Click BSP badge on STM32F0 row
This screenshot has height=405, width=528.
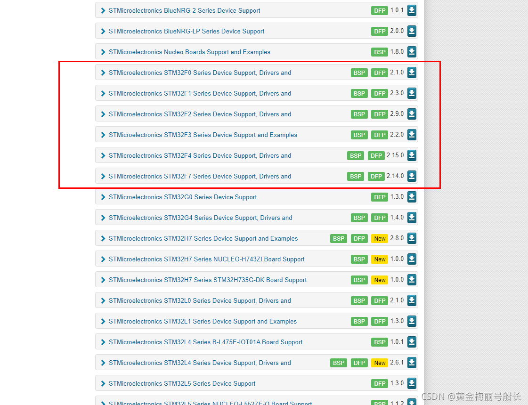point(359,73)
